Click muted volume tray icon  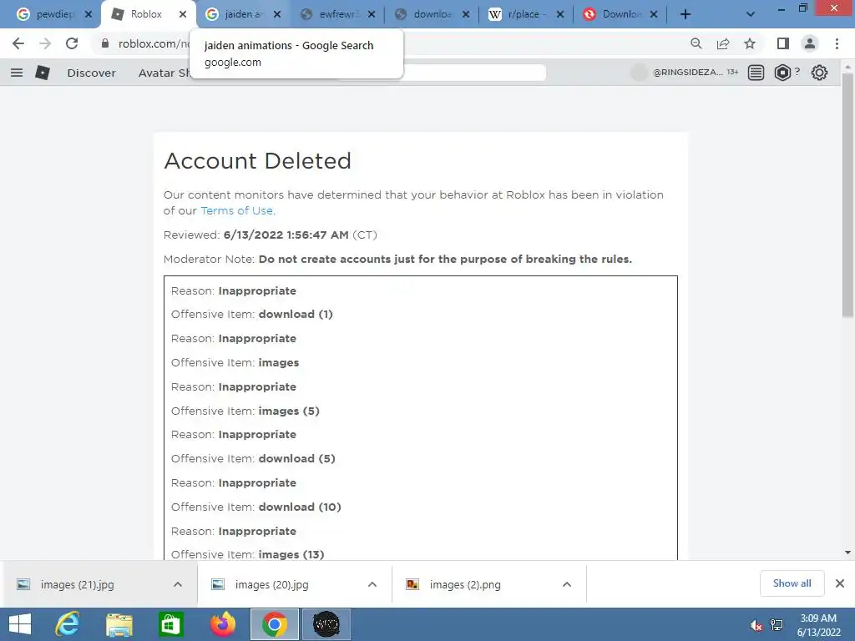click(755, 625)
